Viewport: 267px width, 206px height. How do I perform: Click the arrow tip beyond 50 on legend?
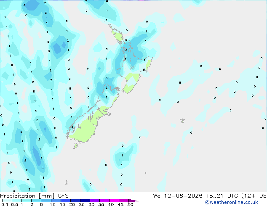click(x=133, y=201)
